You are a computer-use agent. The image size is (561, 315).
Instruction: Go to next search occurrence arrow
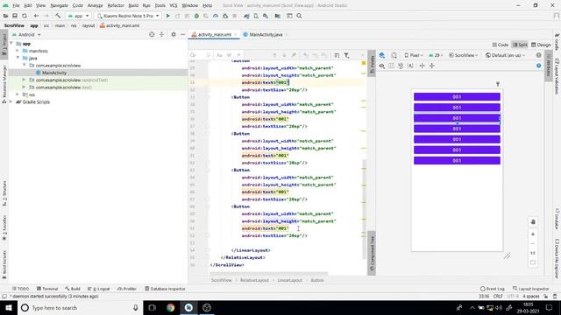click(x=284, y=55)
